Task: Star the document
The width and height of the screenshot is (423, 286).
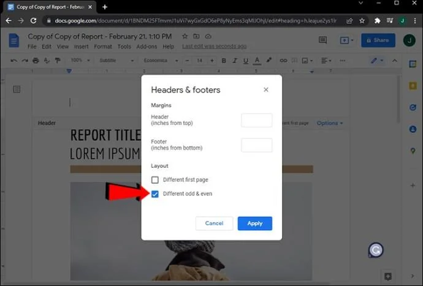Action: point(185,36)
